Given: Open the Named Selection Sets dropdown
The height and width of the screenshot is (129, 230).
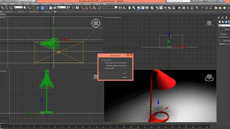Looking at the screenshot, I should tap(110, 7).
